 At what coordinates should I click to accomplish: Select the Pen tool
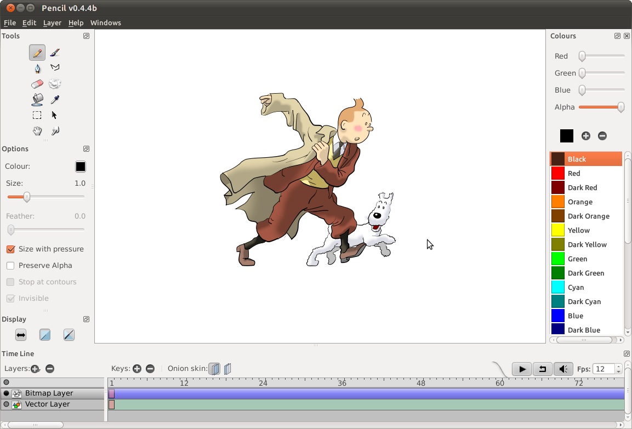coord(37,68)
